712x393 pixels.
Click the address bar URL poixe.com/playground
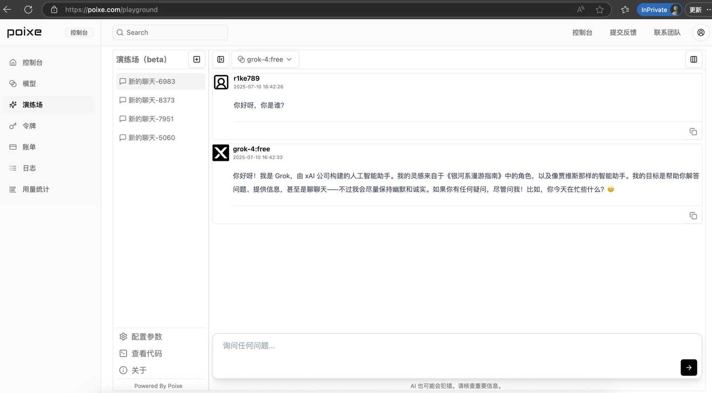point(111,9)
